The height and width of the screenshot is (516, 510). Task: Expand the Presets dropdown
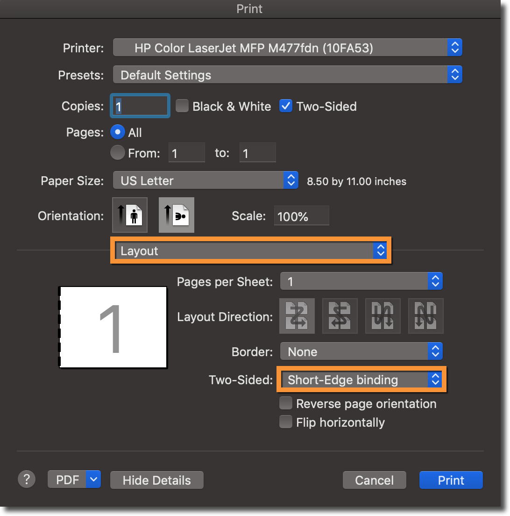(287, 75)
